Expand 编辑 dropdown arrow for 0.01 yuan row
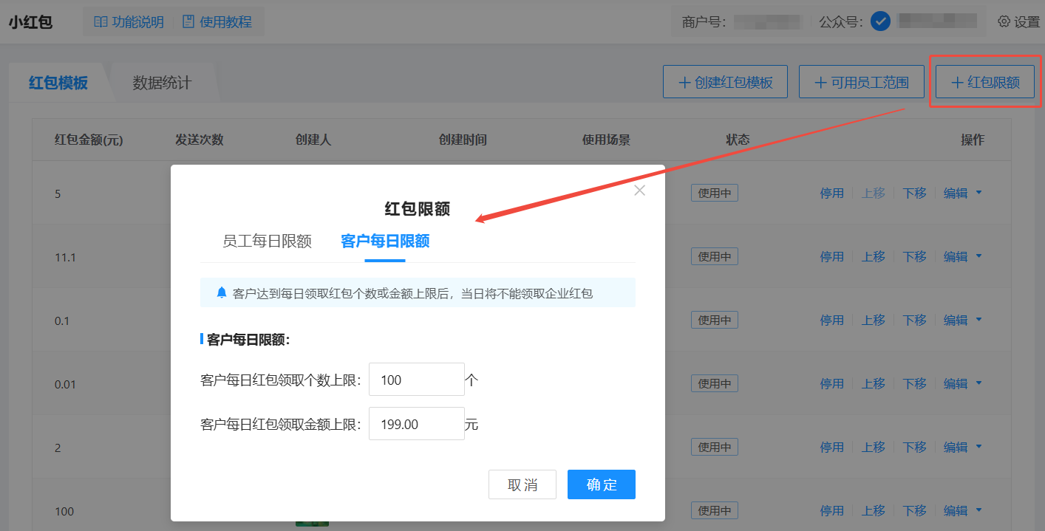 979,383
